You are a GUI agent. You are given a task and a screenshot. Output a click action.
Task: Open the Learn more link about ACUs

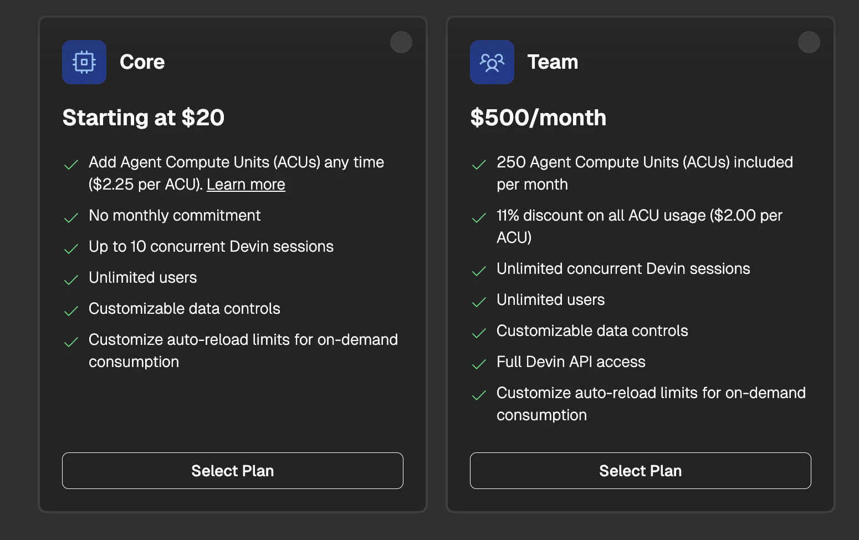246,185
